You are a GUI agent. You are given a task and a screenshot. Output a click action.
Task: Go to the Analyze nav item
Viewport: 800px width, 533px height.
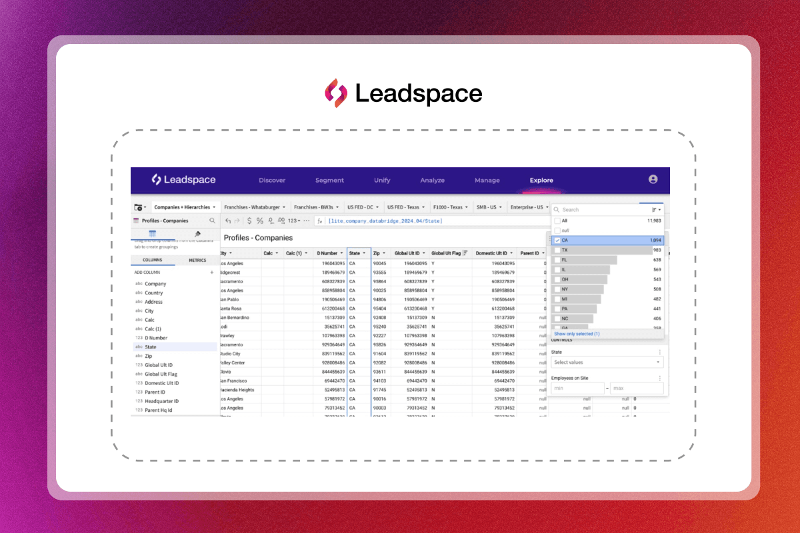[x=432, y=180]
